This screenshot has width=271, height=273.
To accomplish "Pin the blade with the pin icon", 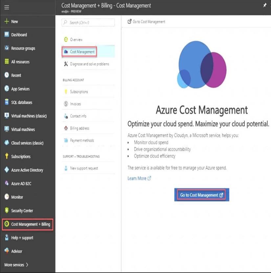I will click(x=264, y=5).
